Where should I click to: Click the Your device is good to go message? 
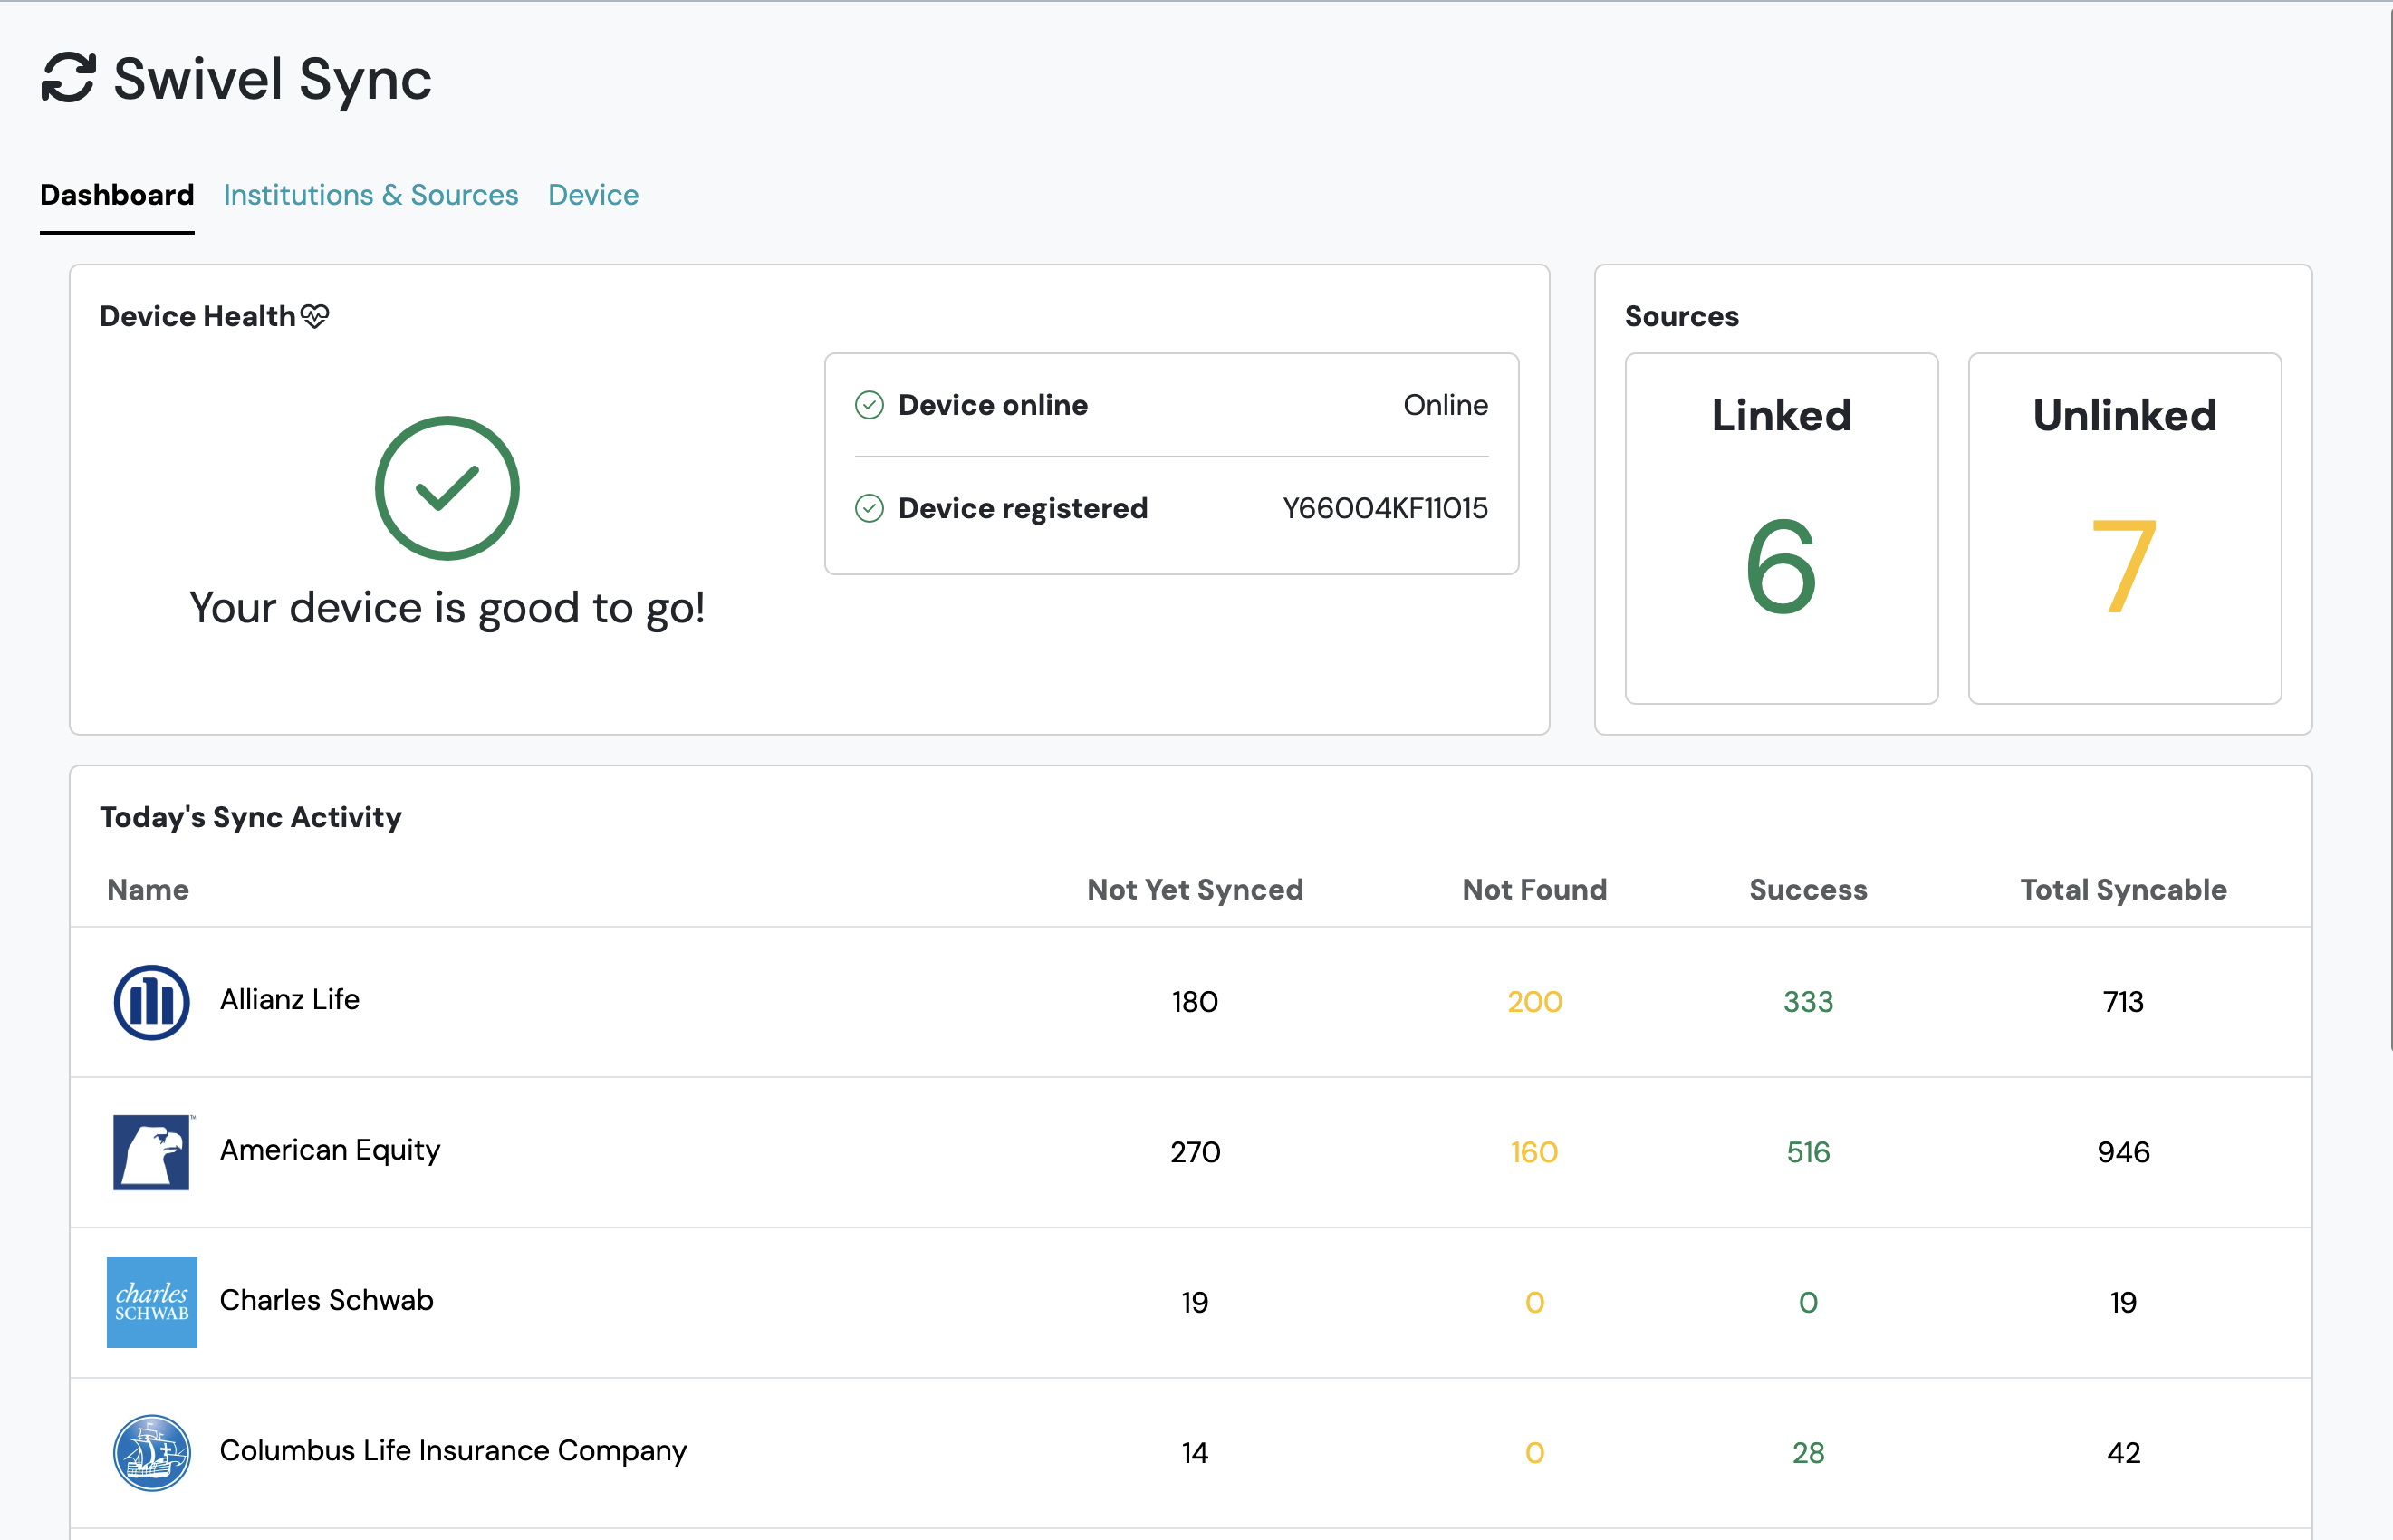pyautogui.click(x=447, y=609)
